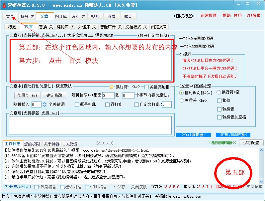Open the 技巧 link
The image size is (265, 201).
click(238, 16)
